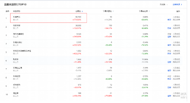This screenshot has width=190, height=103.
Task: Sort by 下单转化率 column sort icon
Action: pyautogui.click(x=149, y=11)
